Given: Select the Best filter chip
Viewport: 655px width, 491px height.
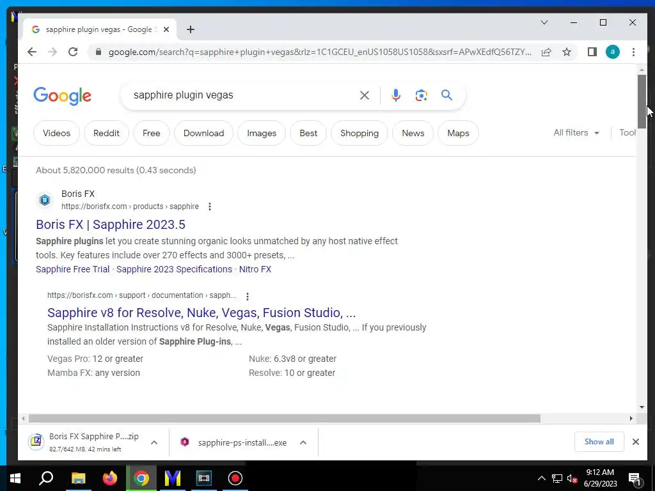Looking at the screenshot, I should tap(308, 133).
